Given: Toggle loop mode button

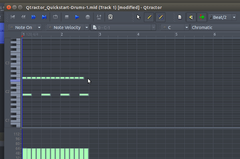Looking at the screenshot, I should (x=56, y=17).
